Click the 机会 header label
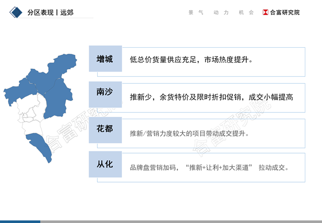 click(x=246, y=12)
